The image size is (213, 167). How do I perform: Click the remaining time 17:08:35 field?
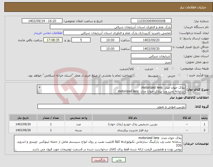click(53, 40)
